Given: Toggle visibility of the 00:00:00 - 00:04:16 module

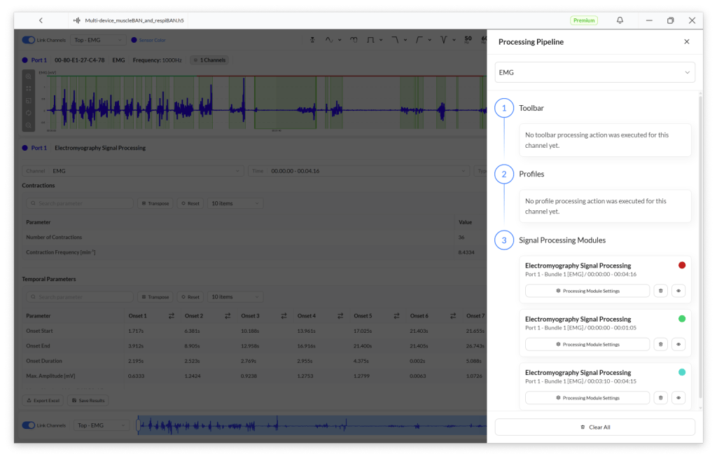Looking at the screenshot, I should point(678,291).
